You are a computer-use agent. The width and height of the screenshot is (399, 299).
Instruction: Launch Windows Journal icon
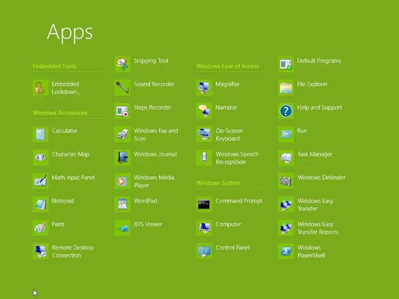point(122,158)
